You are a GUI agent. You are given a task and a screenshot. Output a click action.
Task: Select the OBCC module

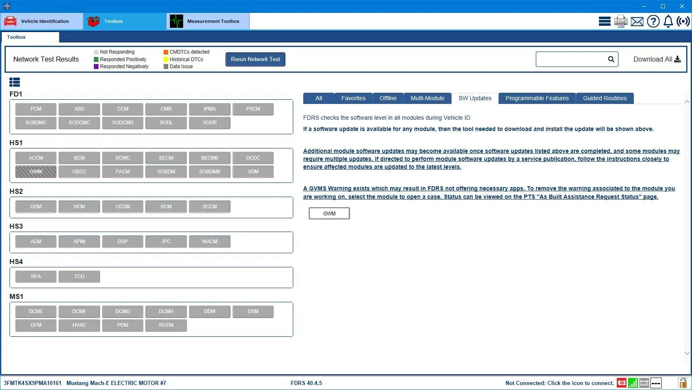pos(79,172)
